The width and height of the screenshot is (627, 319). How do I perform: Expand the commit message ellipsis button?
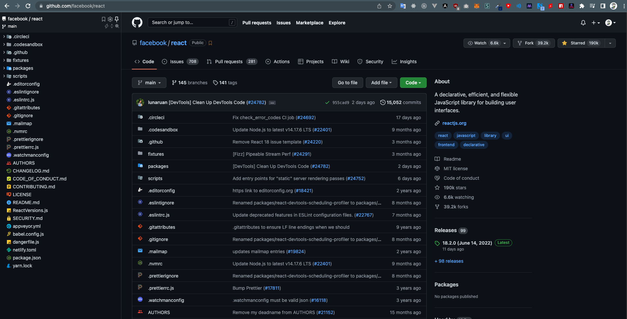coord(272,103)
